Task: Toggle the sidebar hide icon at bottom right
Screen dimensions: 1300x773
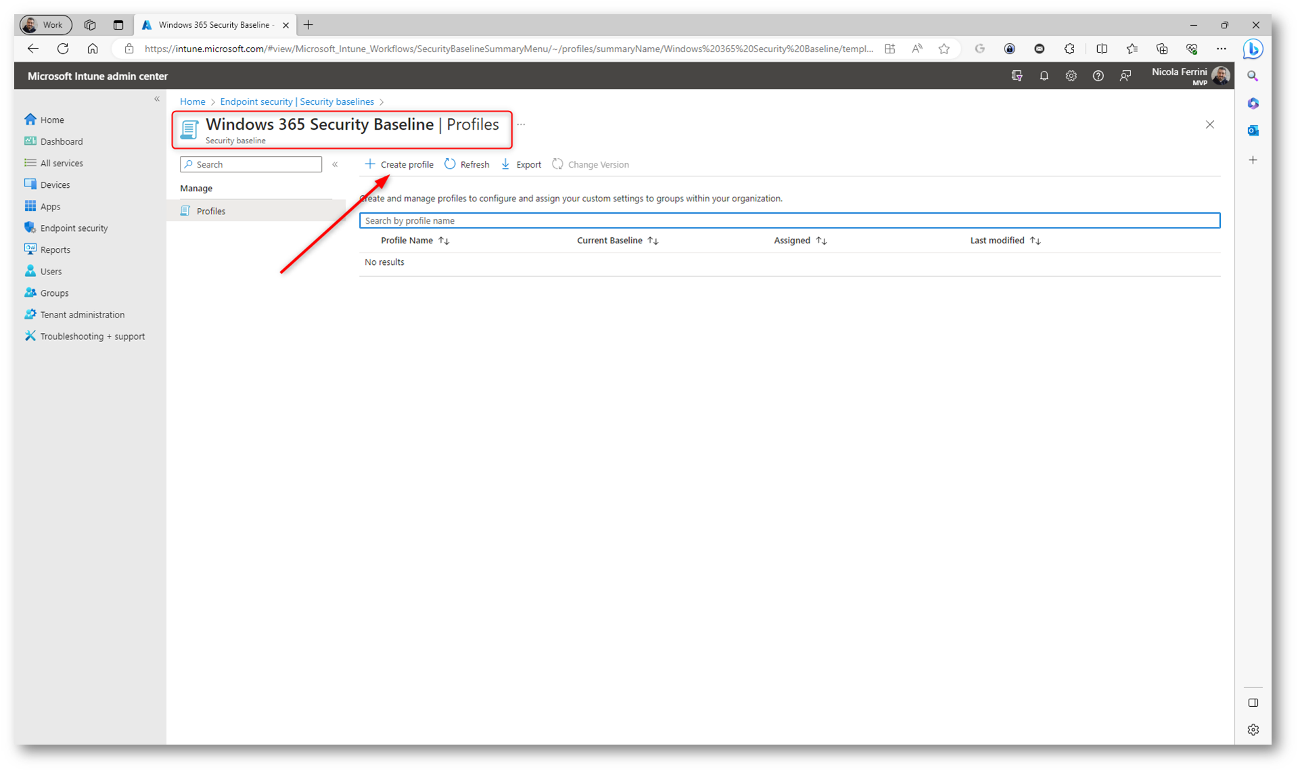Action: (1253, 703)
